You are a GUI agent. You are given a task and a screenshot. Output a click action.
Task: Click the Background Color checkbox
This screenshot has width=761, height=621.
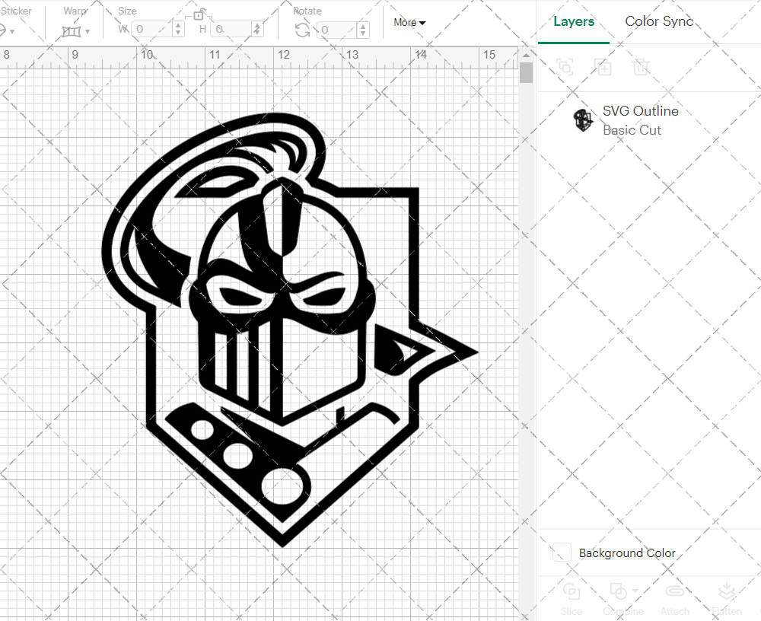pos(561,553)
